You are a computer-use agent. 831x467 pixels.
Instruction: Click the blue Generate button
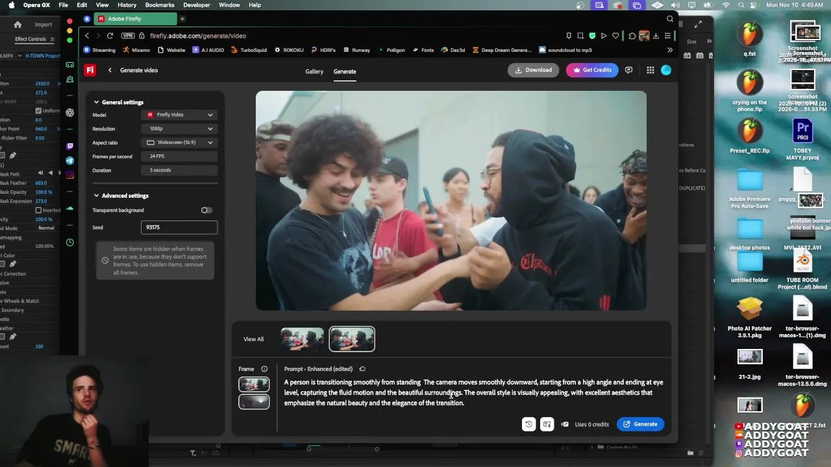(x=640, y=424)
